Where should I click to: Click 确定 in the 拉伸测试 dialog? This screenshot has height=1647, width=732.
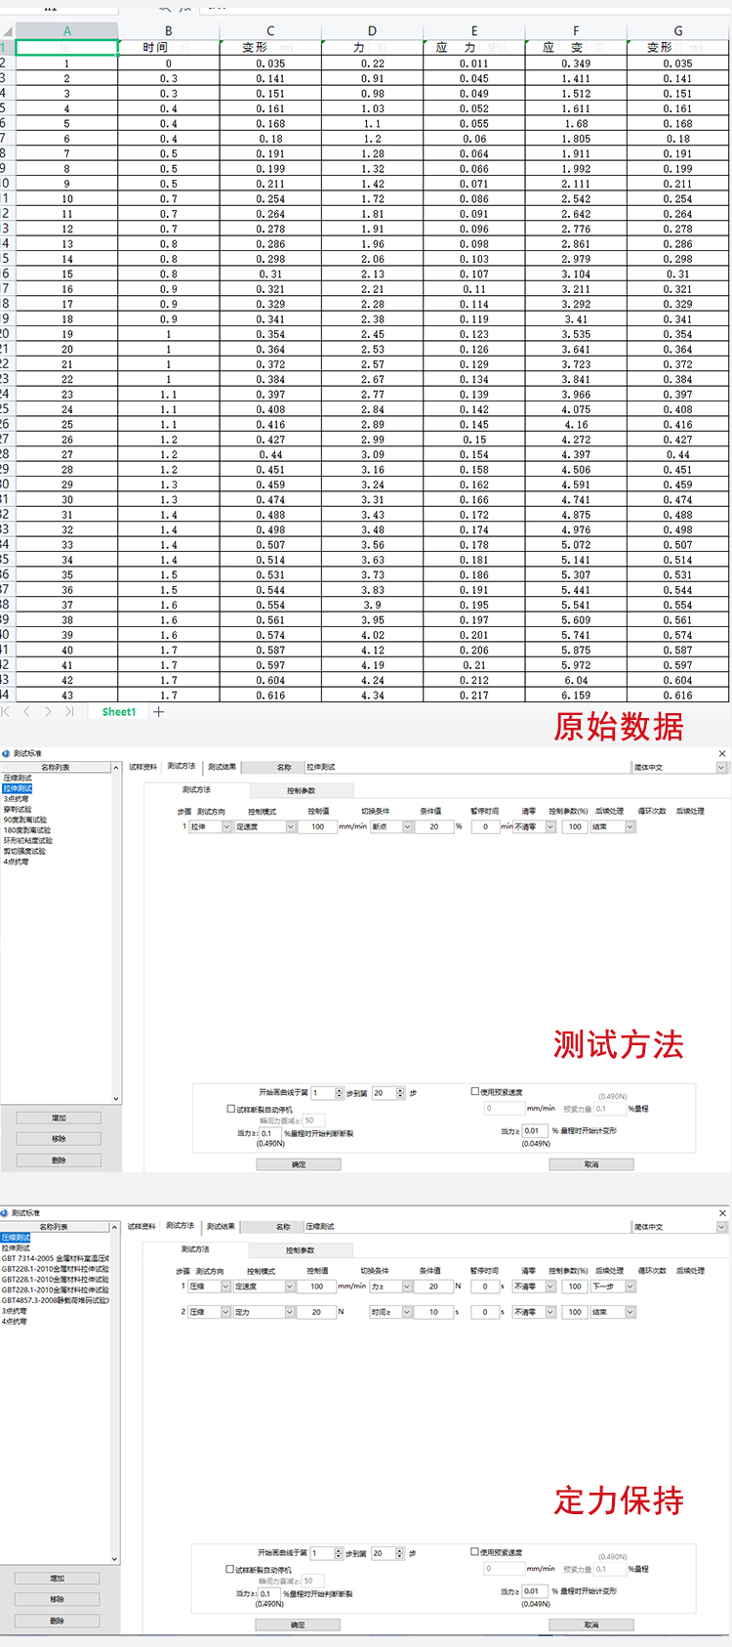coord(299,1164)
